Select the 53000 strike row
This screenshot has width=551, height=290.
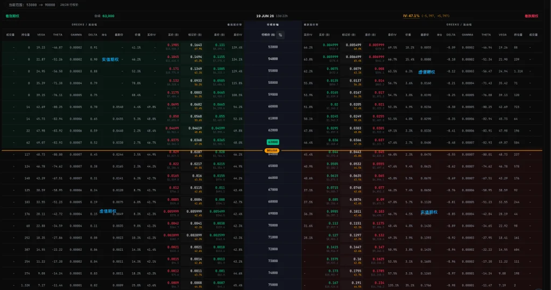click(273, 47)
